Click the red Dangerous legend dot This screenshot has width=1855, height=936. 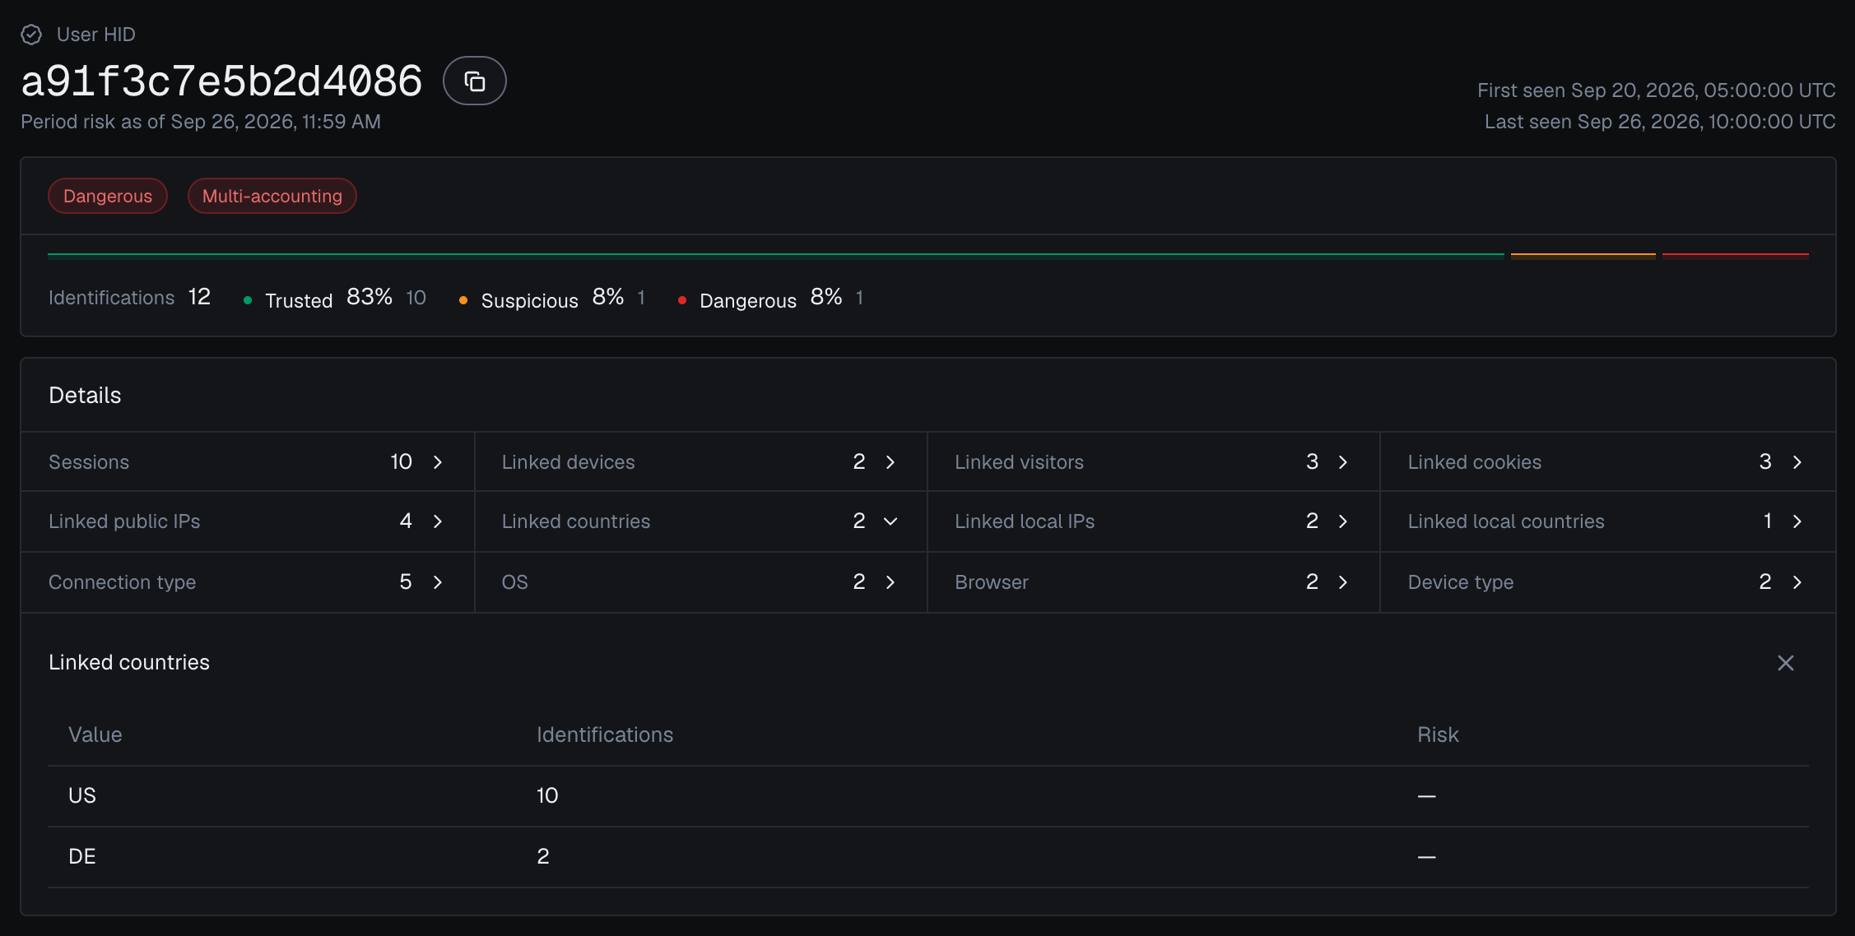tap(682, 301)
